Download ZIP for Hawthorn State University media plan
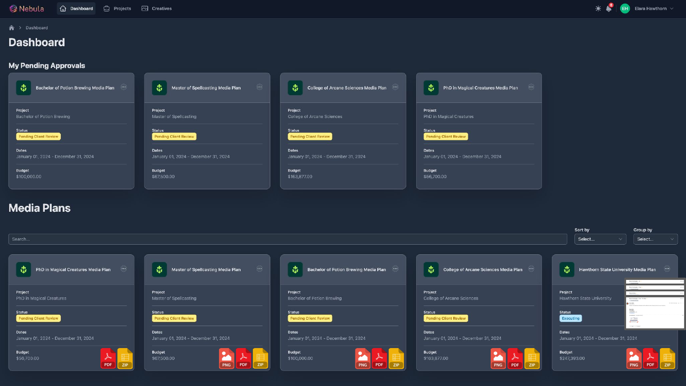The width and height of the screenshot is (686, 386). tap(667, 359)
